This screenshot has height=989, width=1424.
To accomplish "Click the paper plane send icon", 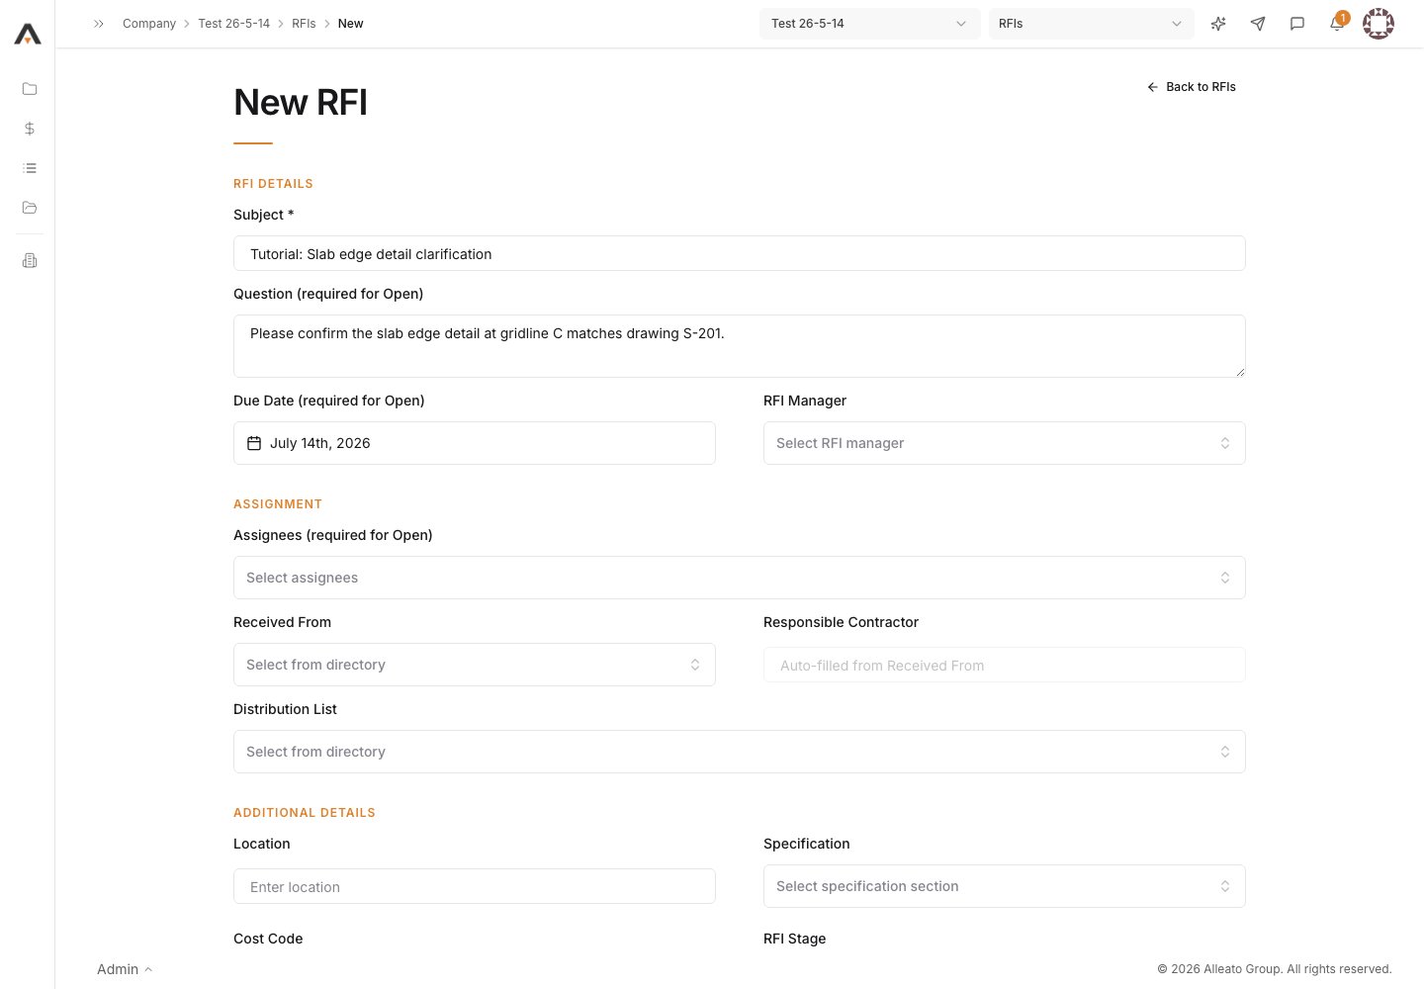I will point(1258,24).
